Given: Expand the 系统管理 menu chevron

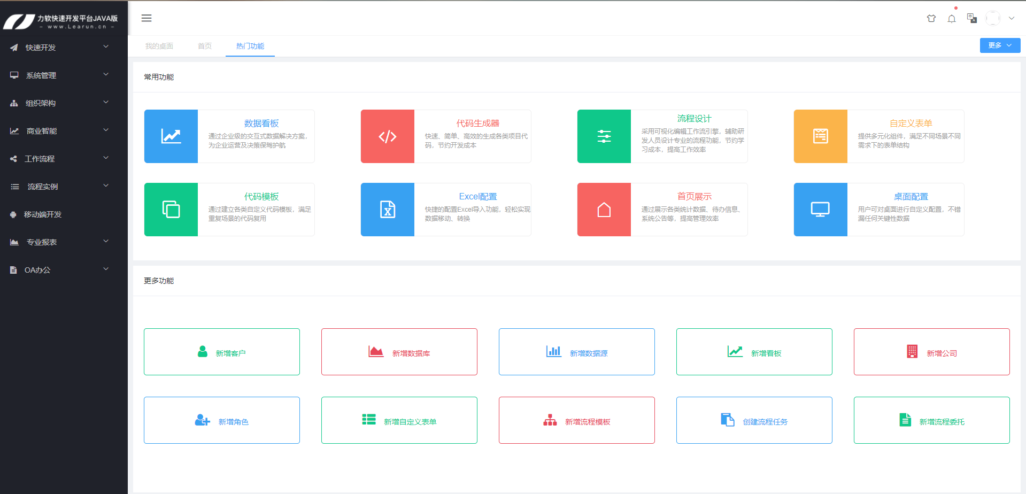Looking at the screenshot, I should [x=106, y=74].
